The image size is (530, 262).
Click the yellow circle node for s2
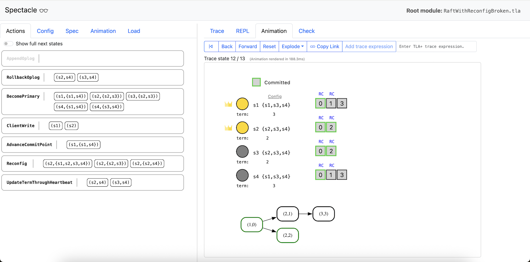tap(242, 128)
